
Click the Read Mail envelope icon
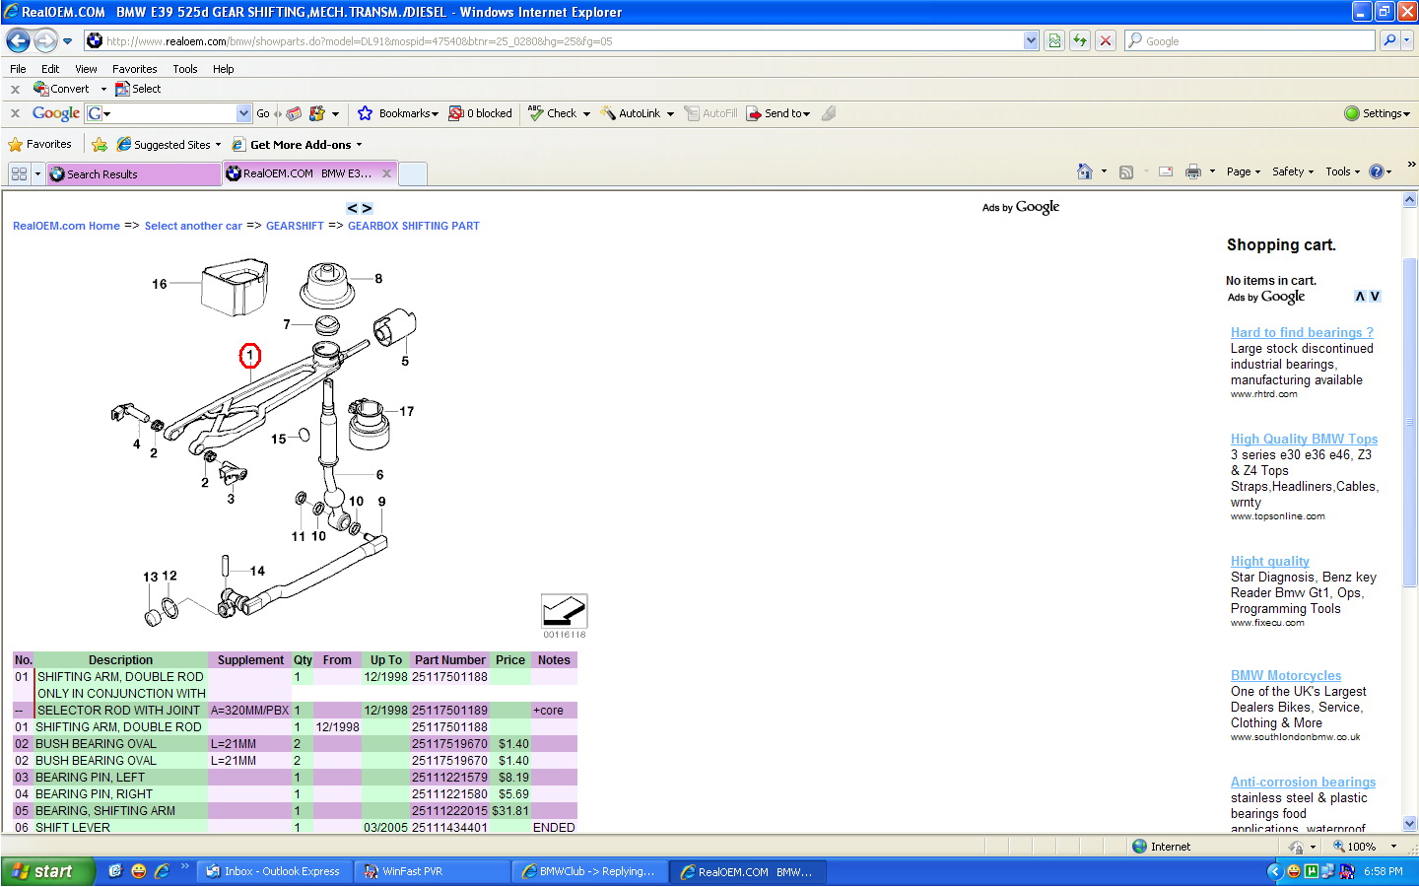pos(1166,171)
